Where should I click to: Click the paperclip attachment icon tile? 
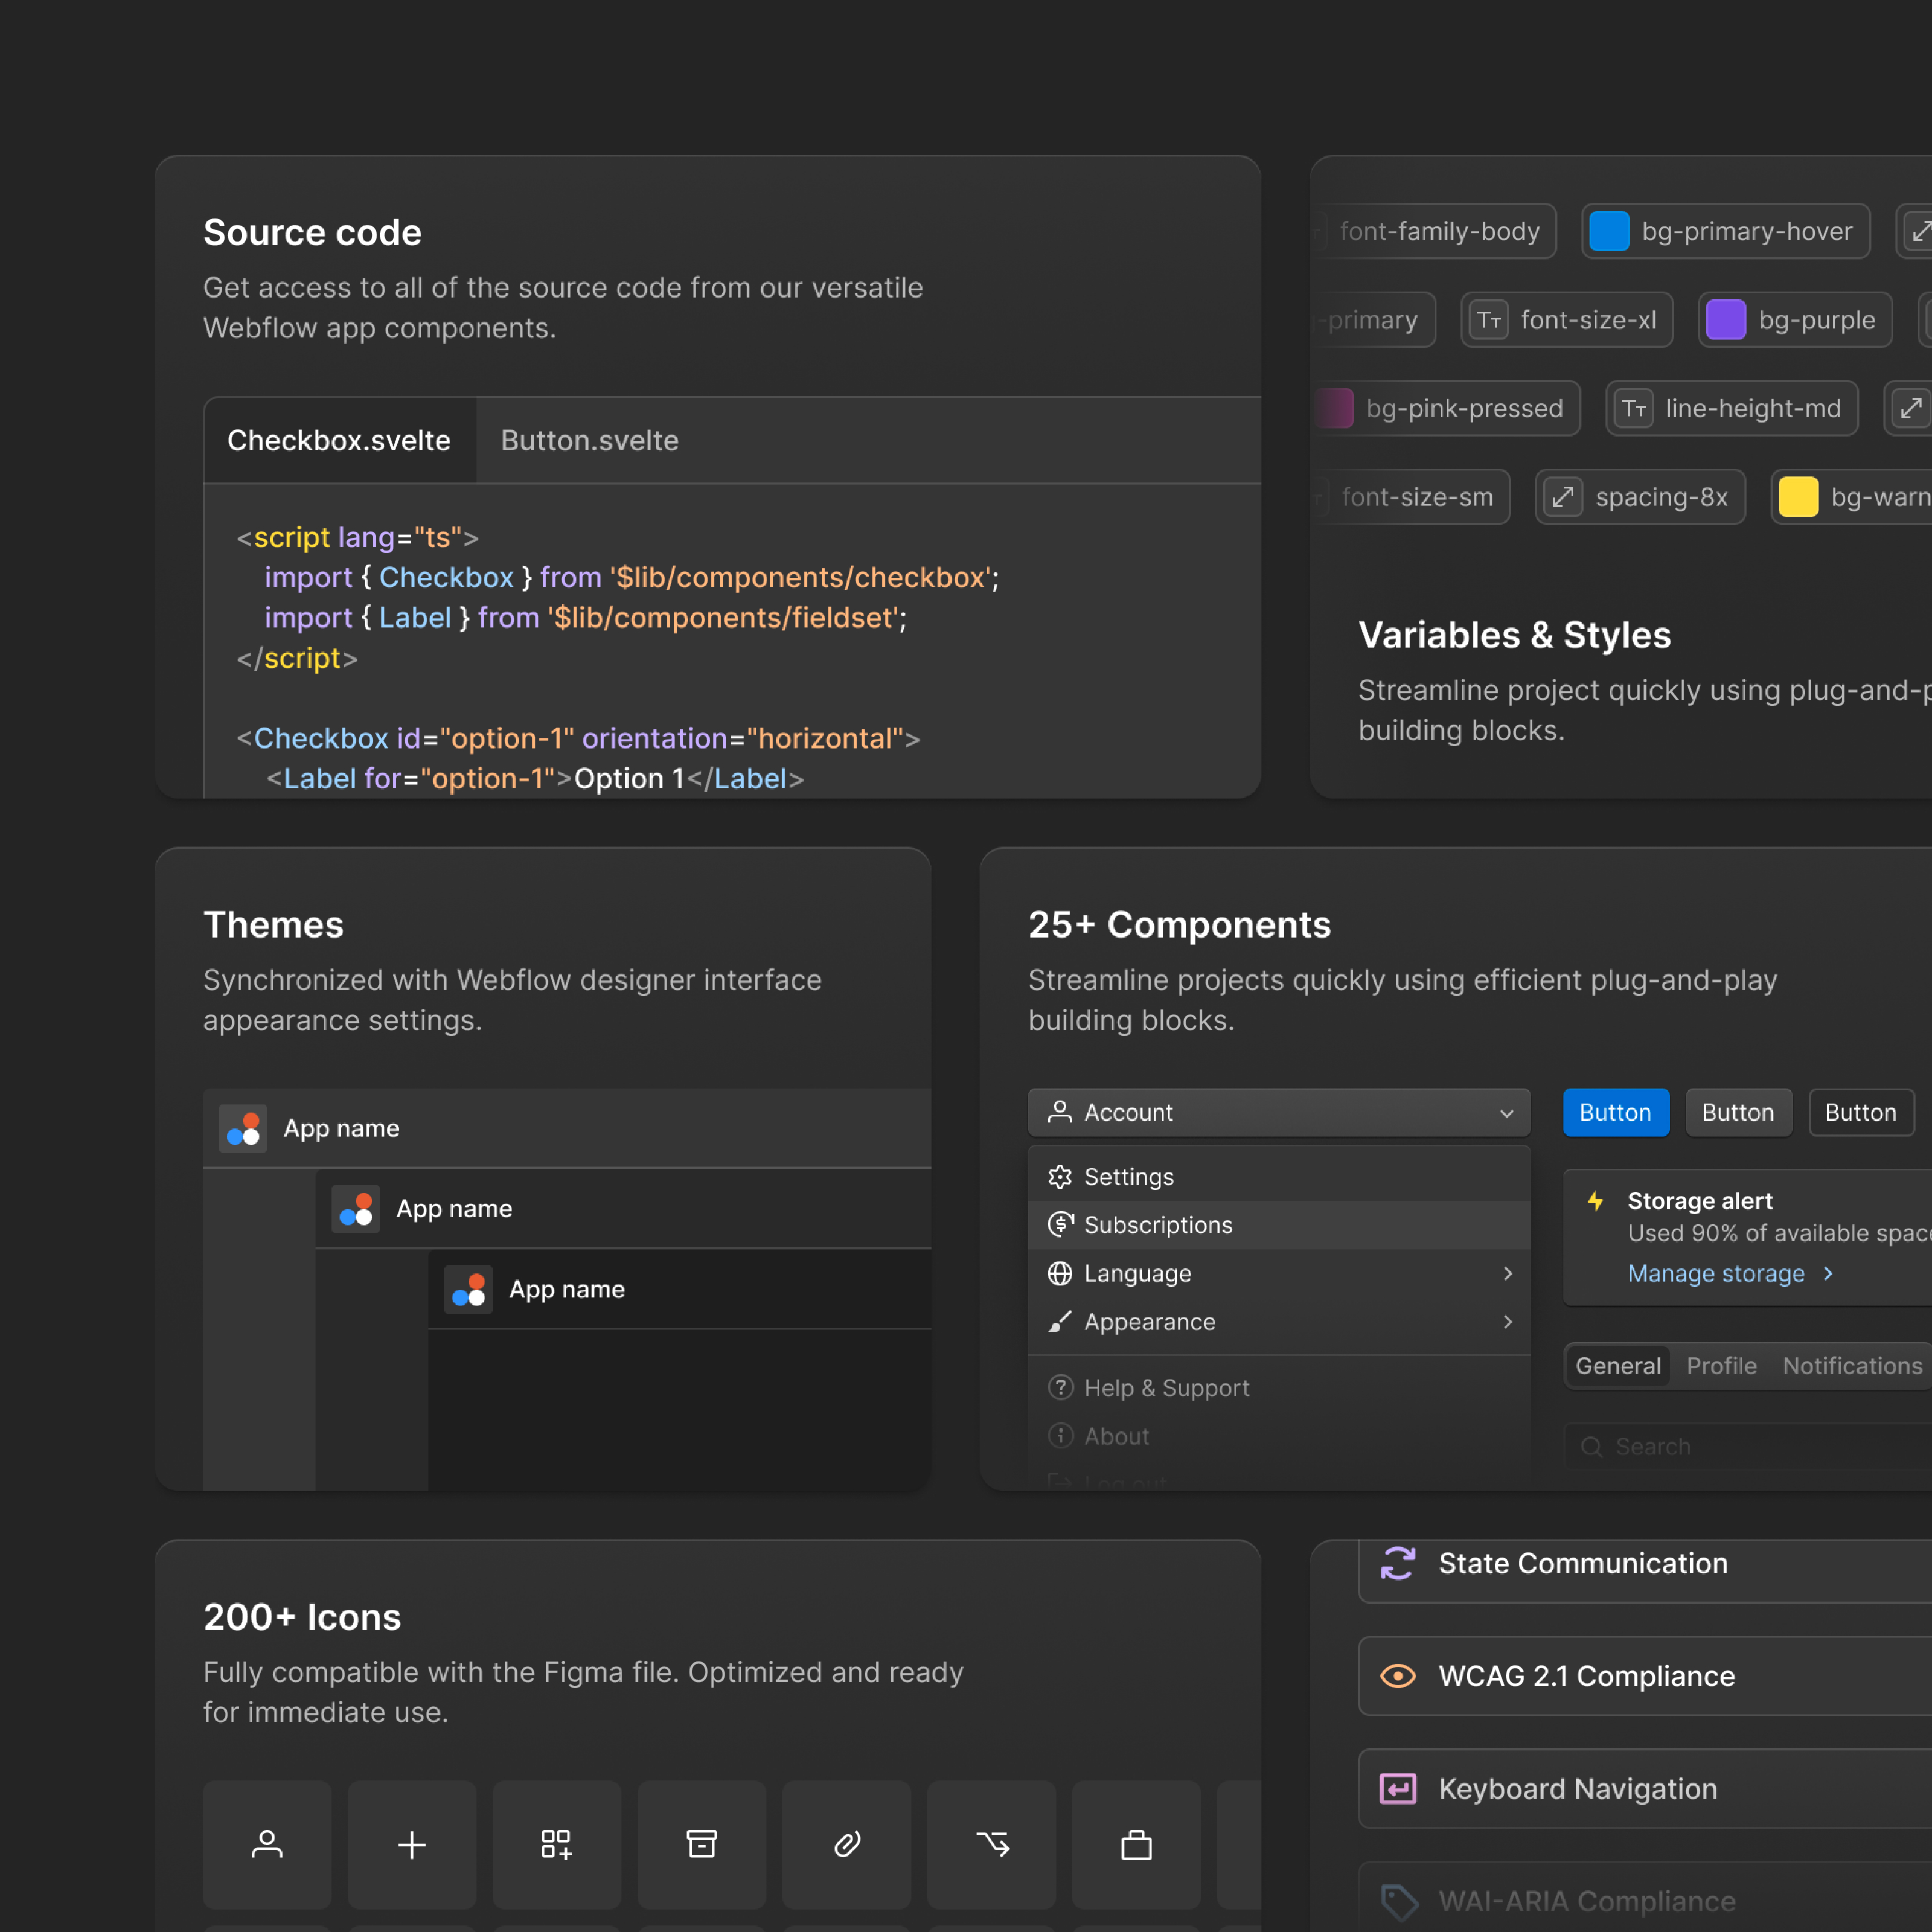click(x=846, y=1844)
